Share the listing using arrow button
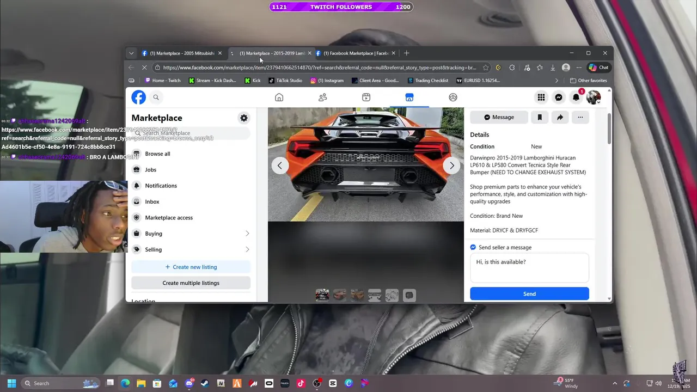697x392 pixels. 560,117
